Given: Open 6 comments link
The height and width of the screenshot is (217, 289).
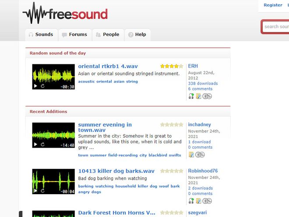Looking at the screenshot, I should point(200,89).
